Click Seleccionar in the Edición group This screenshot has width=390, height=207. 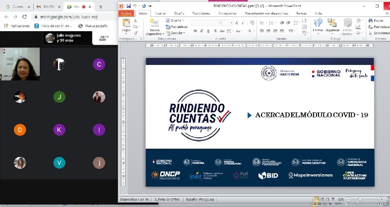click(x=379, y=33)
